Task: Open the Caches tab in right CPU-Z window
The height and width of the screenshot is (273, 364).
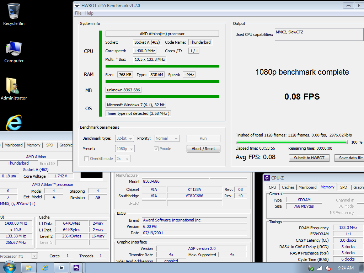Action: (288, 187)
